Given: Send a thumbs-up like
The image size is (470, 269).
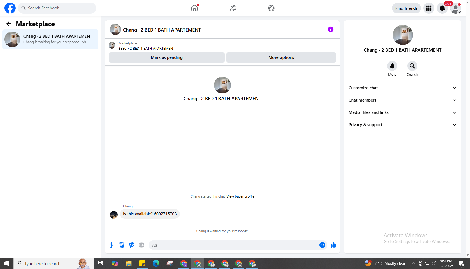Looking at the screenshot, I should click(333, 245).
